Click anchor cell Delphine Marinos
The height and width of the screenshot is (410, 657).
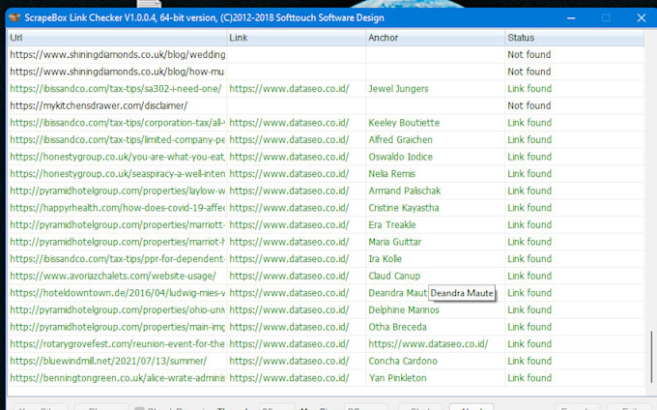coord(404,309)
